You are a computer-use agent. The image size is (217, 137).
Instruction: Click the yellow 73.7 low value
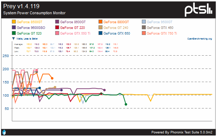click(x=28, y=51)
